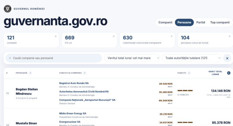Click info icon beside Funcții și companii header
The image size is (233, 126).
click(85, 73)
